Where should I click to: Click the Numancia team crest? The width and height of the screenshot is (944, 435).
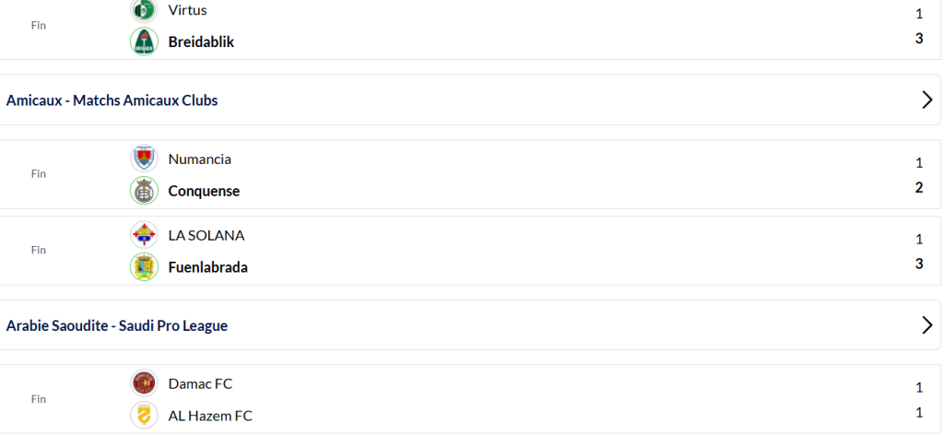pos(144,159)
